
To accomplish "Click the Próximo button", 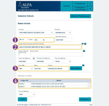I will 85,99.
